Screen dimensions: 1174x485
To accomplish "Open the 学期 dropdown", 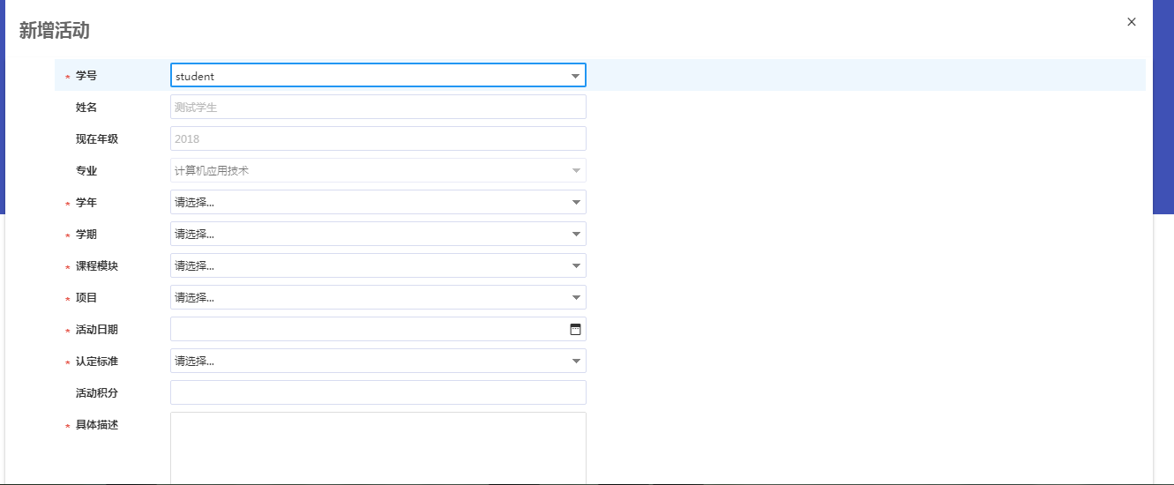I will point(378,234).
